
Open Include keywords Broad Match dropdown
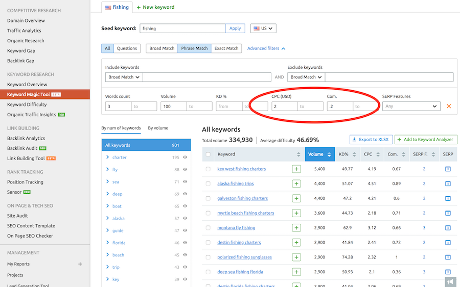tap(124, 77)
